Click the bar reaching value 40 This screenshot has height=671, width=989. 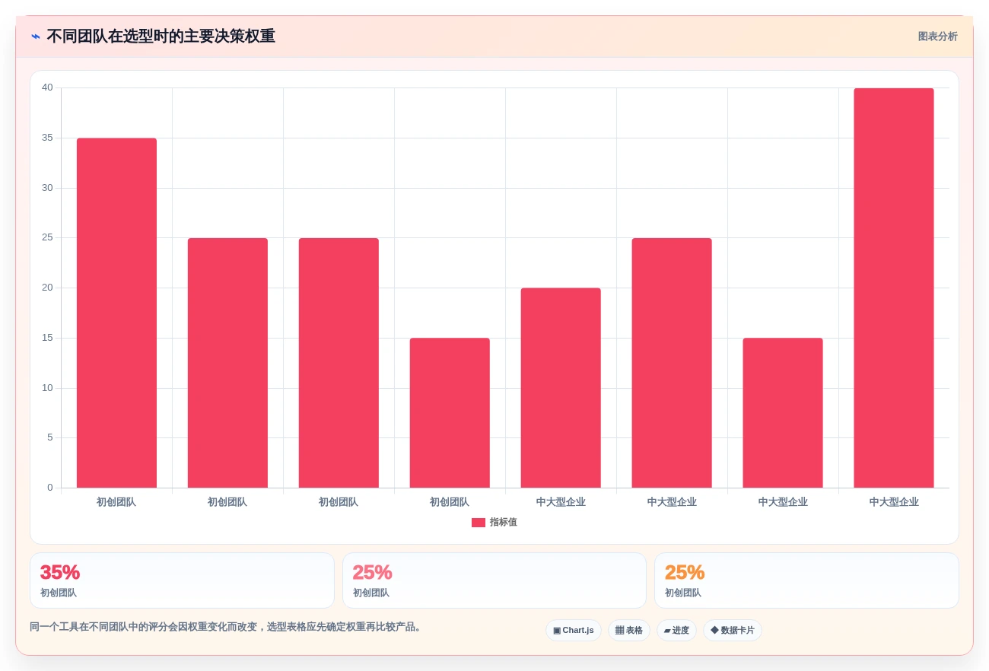pos(894,288)
